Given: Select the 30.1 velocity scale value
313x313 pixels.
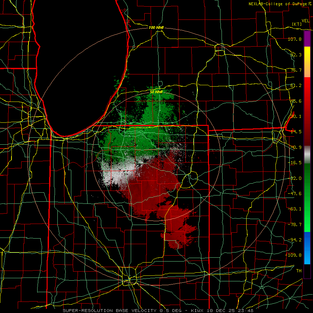Looking at the screenshot, I should (296, 117).
